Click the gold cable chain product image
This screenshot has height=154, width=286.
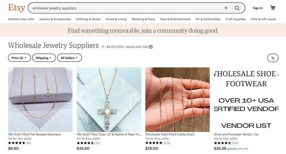177,99
